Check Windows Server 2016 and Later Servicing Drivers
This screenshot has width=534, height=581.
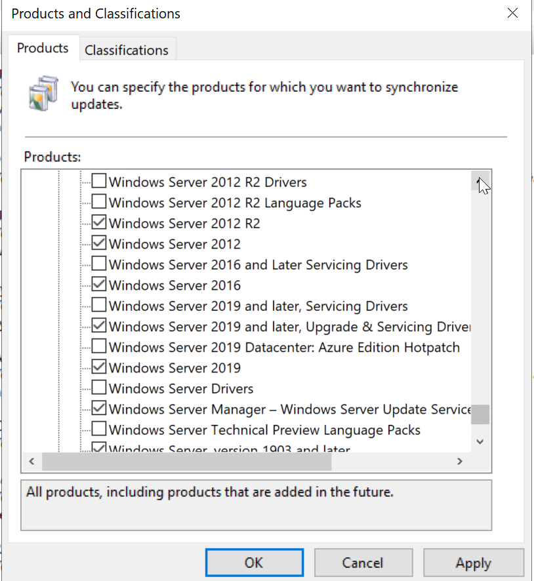[x=99, y=264]
